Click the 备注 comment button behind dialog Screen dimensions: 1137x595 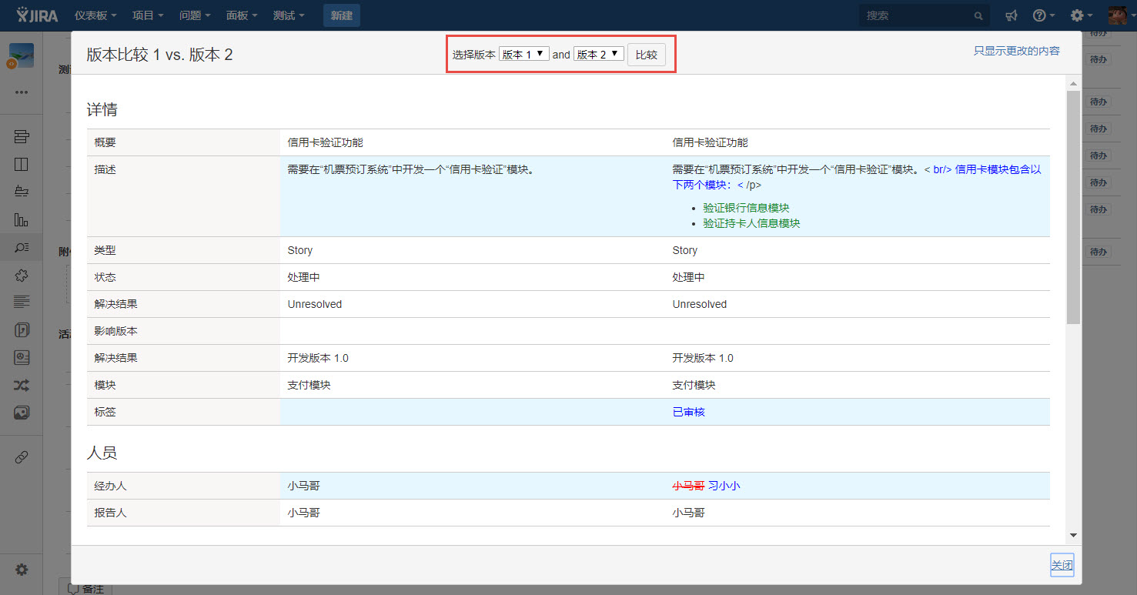pyautogui.click(x=86, y=588)
